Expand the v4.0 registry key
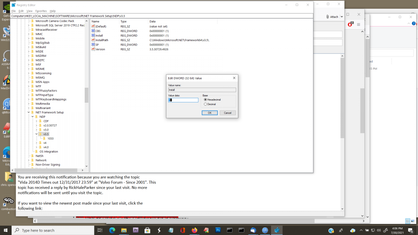 37,147
